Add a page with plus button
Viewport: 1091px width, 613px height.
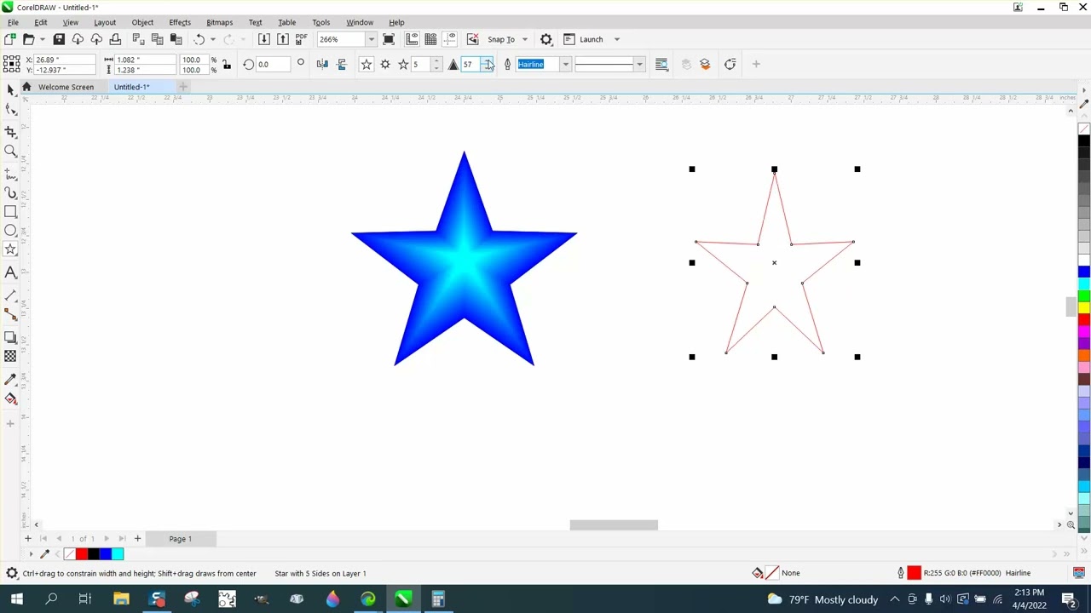137,539
